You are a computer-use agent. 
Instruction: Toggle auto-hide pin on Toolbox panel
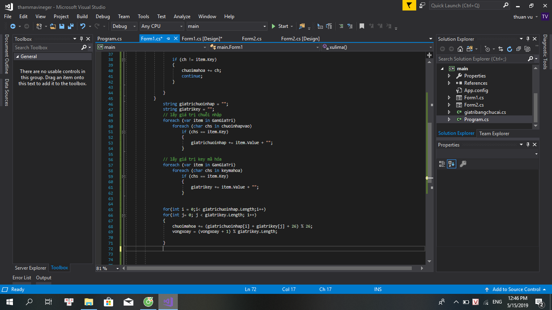81,39
